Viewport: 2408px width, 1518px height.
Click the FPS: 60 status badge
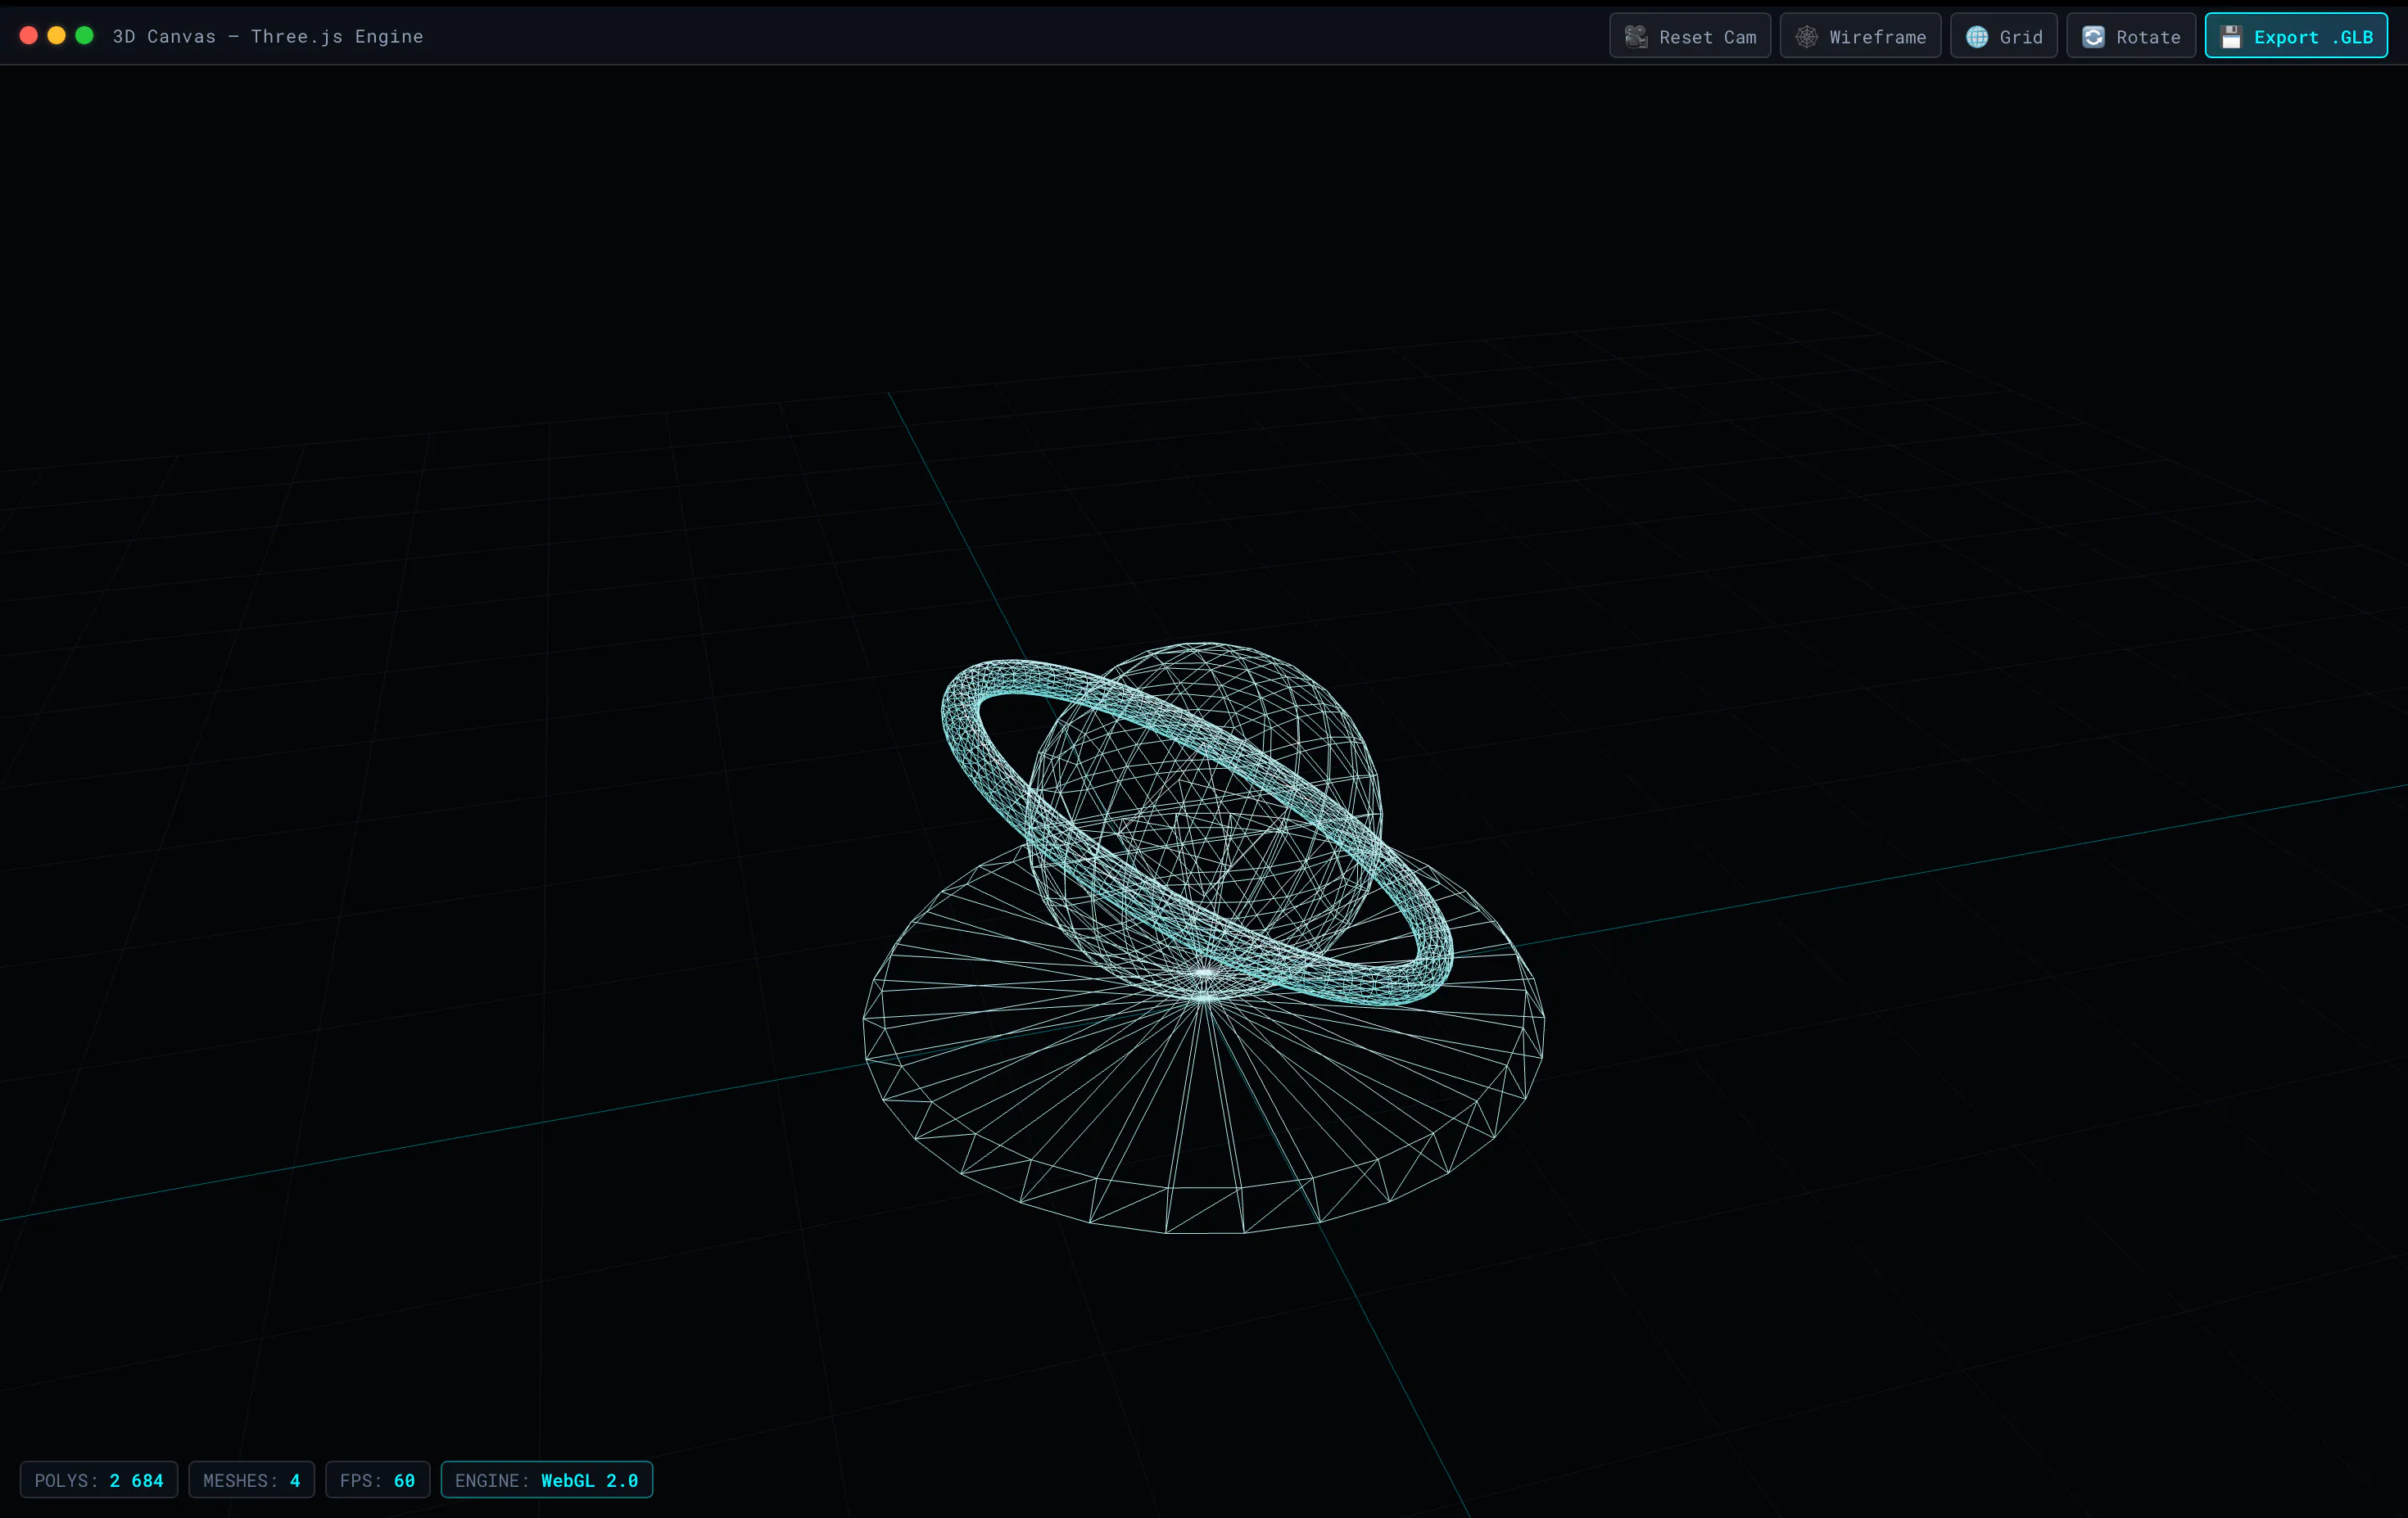[377, 1480]
